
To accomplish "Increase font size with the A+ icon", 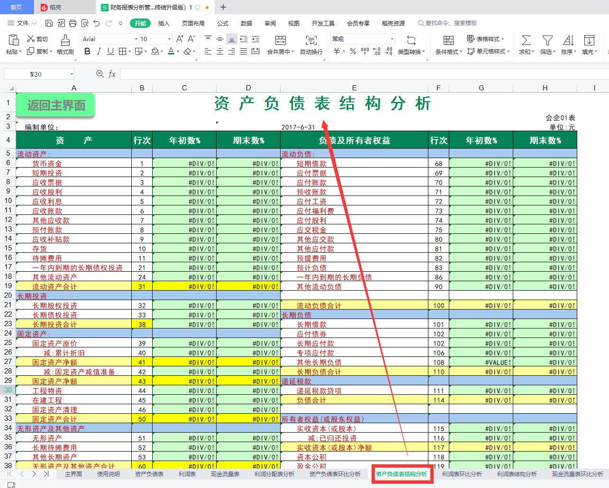I will coord(180,39).
